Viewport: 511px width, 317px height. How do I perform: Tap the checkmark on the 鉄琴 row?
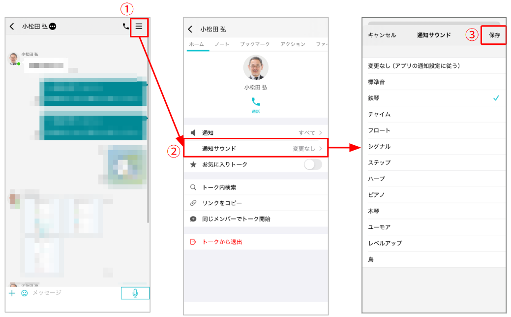496,98
